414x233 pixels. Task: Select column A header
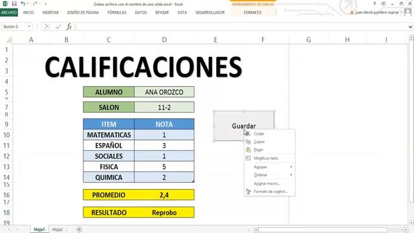point(31,40)
